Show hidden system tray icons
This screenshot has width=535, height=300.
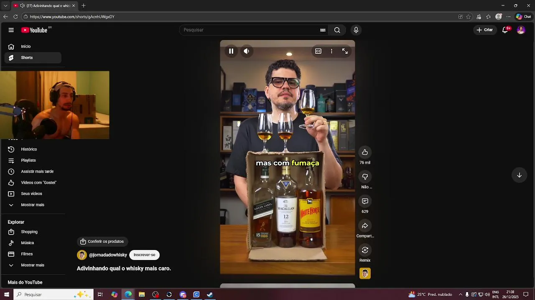(460, 295)
